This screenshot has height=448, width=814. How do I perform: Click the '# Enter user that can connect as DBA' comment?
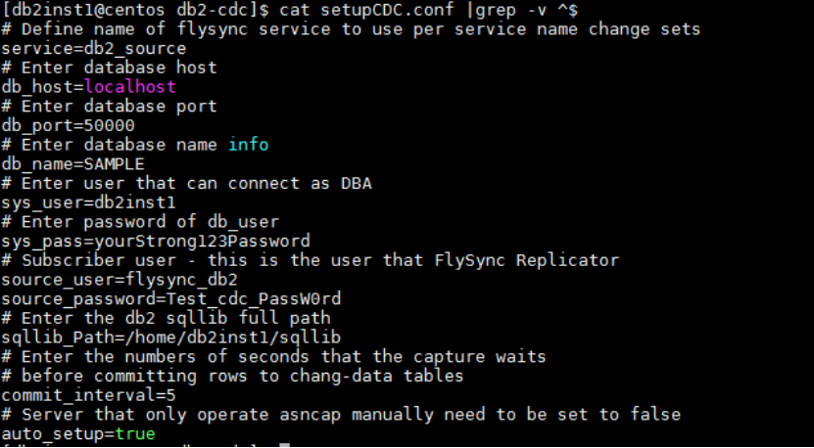(x=186, y=183)
